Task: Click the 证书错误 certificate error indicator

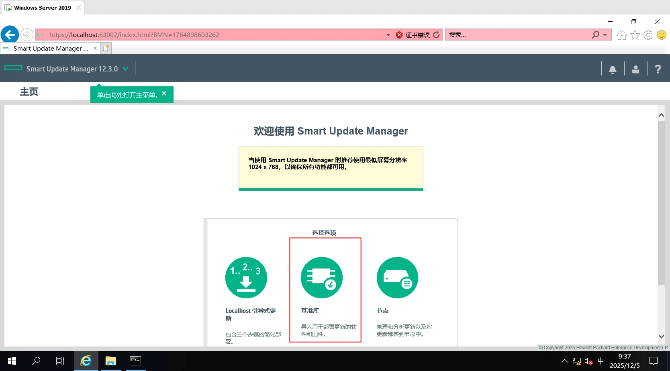Action: tap(413, 35)
